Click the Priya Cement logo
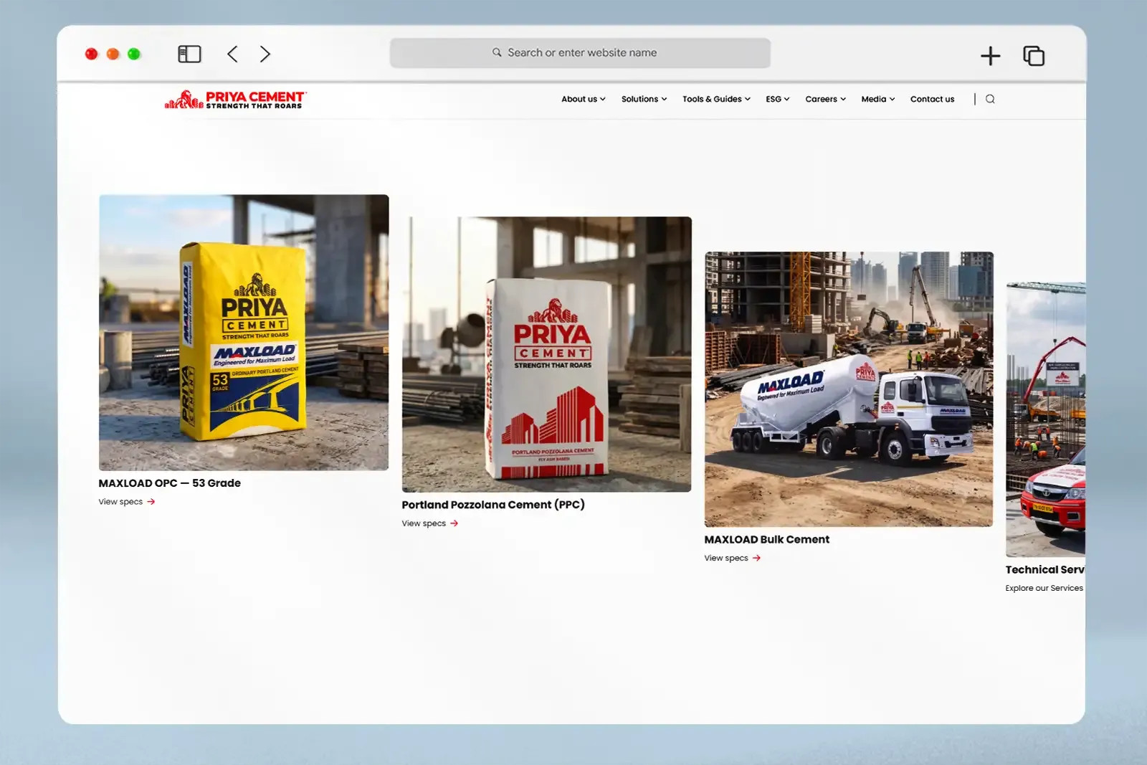The width and height of the screenshot is (1147, 765). pos(235,100)
